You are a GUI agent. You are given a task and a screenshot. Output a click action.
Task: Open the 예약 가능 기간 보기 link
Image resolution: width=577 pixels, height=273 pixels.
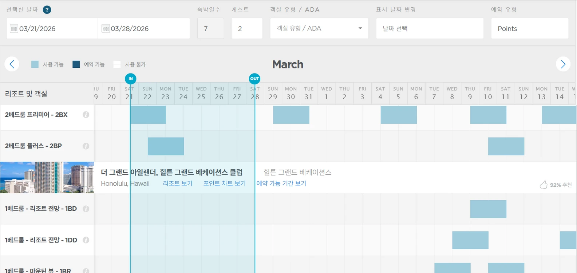281,183
